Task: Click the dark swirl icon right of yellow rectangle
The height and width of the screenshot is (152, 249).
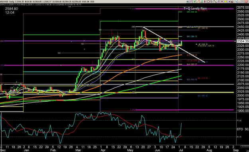Action: (232, 2)
